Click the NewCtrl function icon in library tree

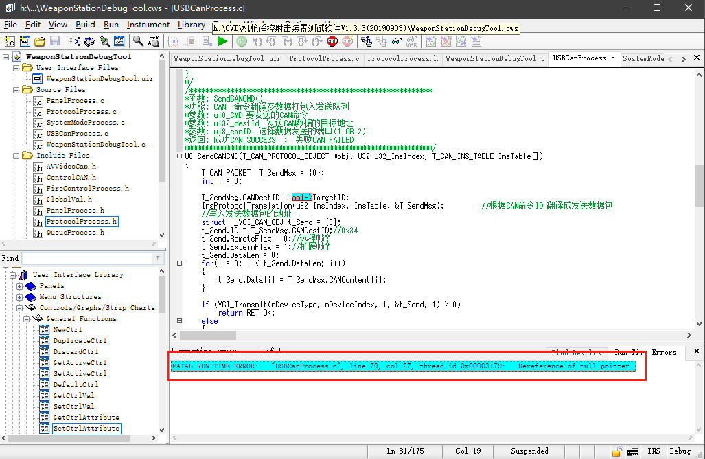click(44, 329)
